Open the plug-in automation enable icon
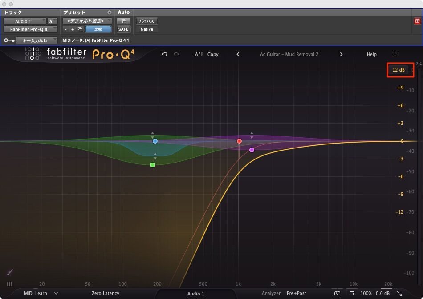This screenshot has width=423, height=299. point(123,21)
